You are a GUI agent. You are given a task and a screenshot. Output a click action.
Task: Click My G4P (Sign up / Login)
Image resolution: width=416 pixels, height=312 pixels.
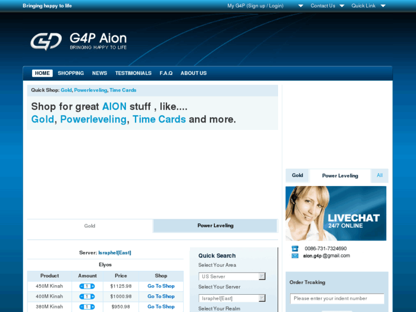tap(255, 6)
